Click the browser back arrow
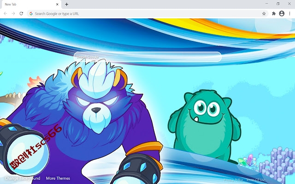The height and width of the screenshot is (184, 295). (x=6, y=13)
